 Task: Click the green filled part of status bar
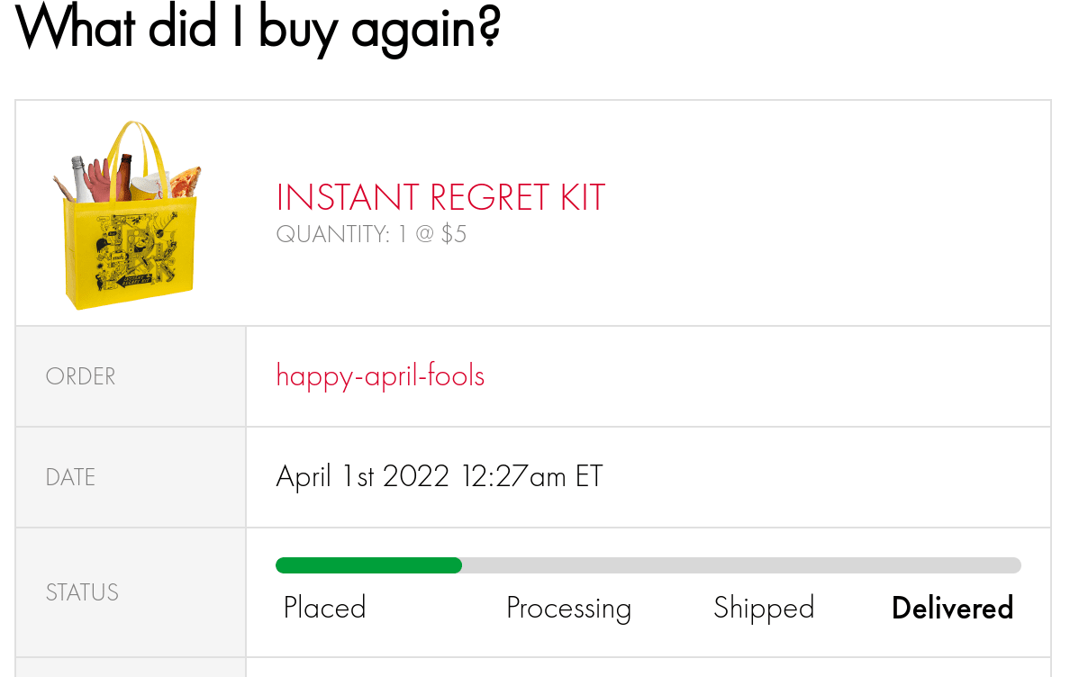(368, 565)
